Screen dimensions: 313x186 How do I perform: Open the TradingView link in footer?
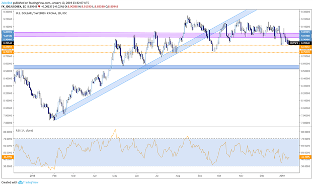click(31, 182)
